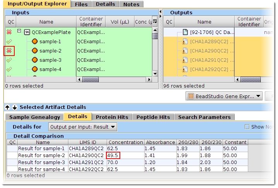
Task: Click the 70.0 concentration value
Action: (113, 163)
